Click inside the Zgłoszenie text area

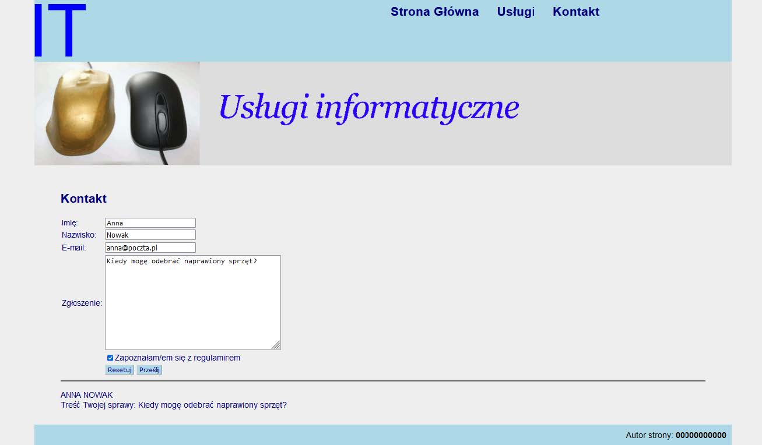pyautogui.click(x=192, y=303)
